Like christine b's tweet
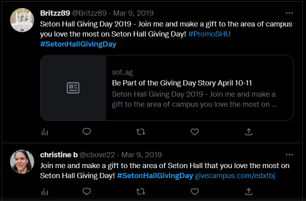 click(194, 192)
